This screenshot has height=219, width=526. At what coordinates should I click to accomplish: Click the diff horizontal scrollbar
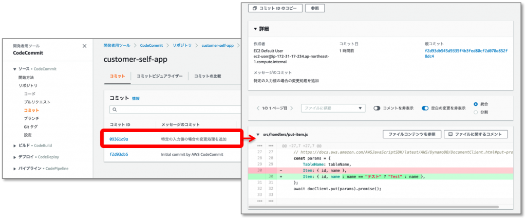[374, 207]
